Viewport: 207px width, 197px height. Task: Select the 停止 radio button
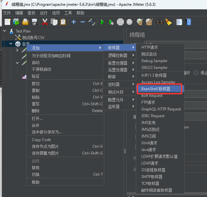pyautogui.click(x=196, y=73)
